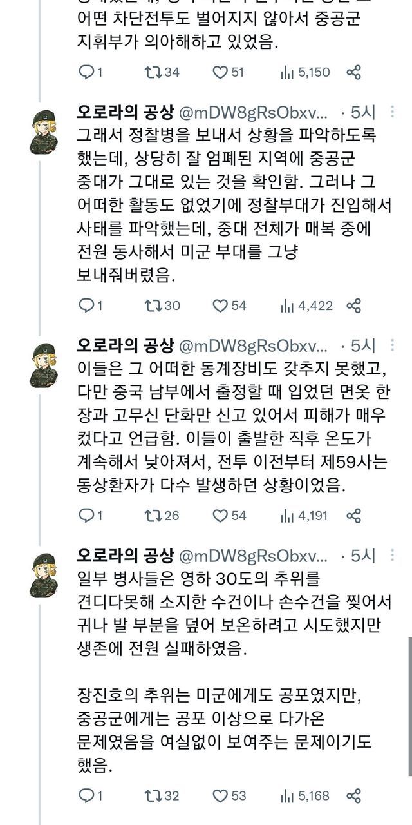Retweet the post with 26 retweets

(153, 515)
